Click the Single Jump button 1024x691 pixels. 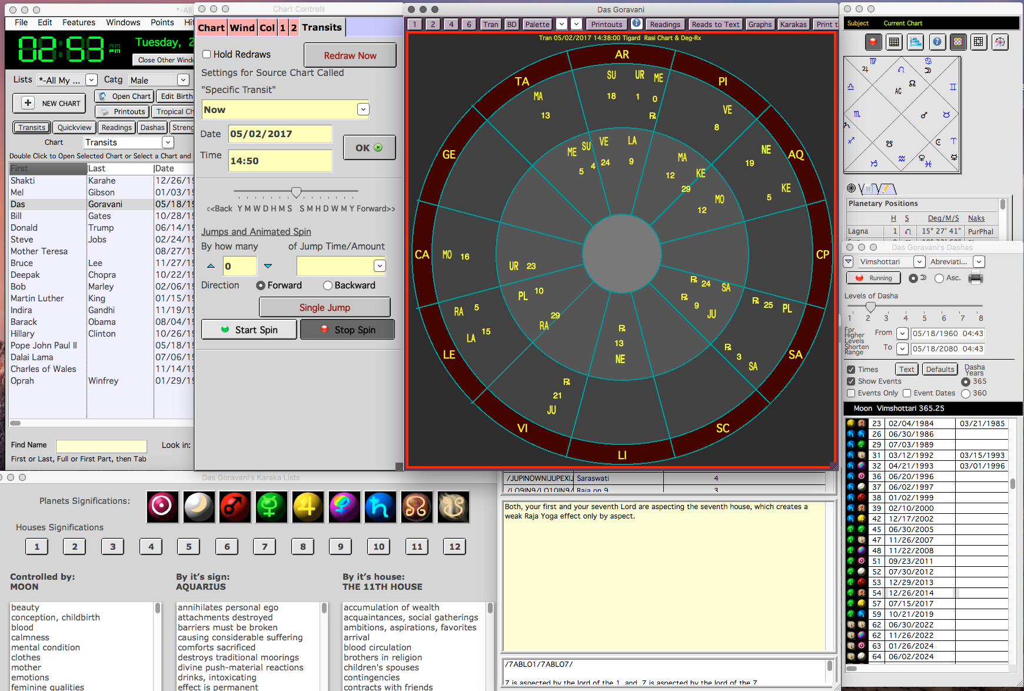point(325,307)
